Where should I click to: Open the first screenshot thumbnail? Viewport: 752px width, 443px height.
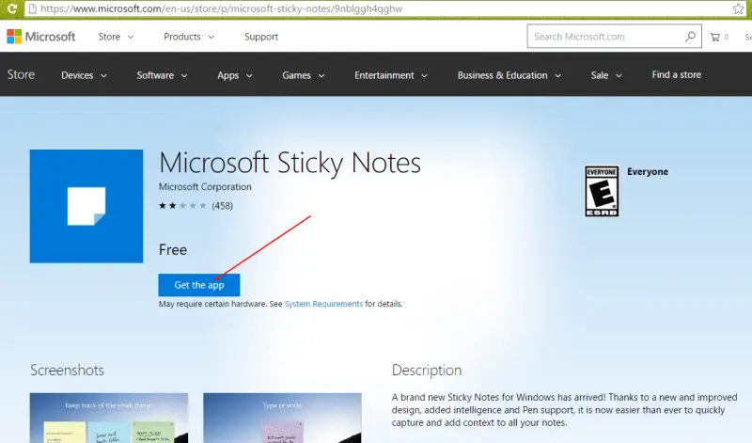pyautogui.click(x=109, y=418)
